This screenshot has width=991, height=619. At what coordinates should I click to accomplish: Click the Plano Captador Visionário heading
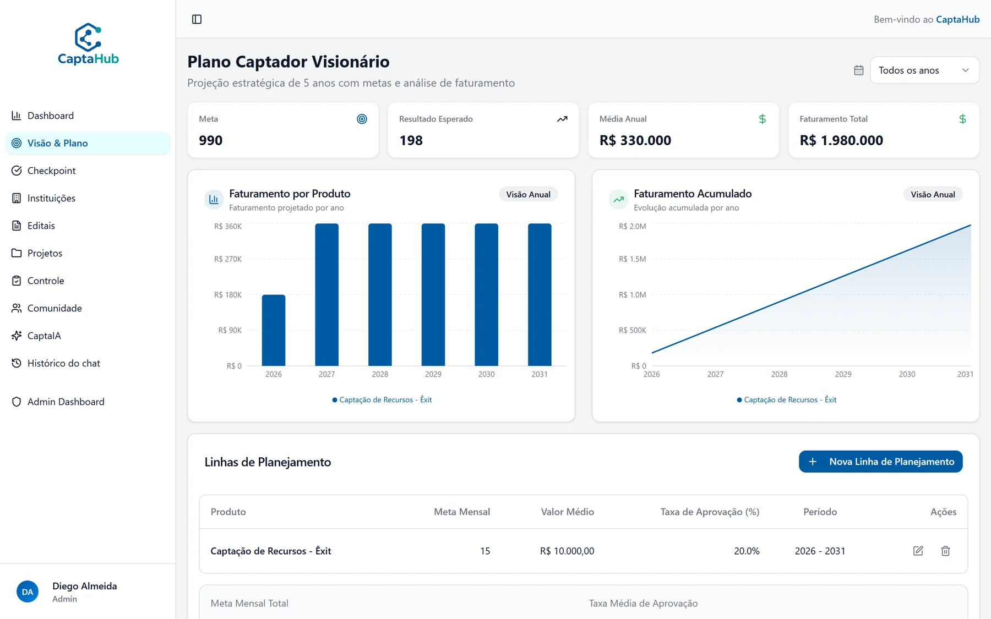tap(288, 62)
